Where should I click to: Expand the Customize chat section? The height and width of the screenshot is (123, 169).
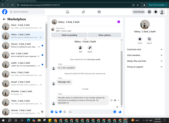click(145, 50)
